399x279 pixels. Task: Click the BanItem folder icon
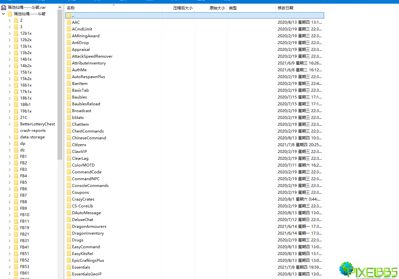[68, 83]
